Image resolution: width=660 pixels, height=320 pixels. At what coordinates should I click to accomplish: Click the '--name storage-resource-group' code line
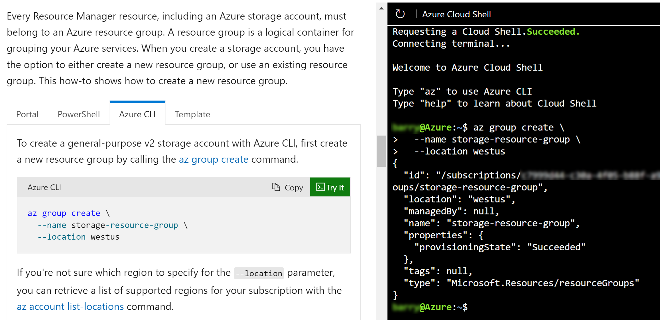pos(113,225)
